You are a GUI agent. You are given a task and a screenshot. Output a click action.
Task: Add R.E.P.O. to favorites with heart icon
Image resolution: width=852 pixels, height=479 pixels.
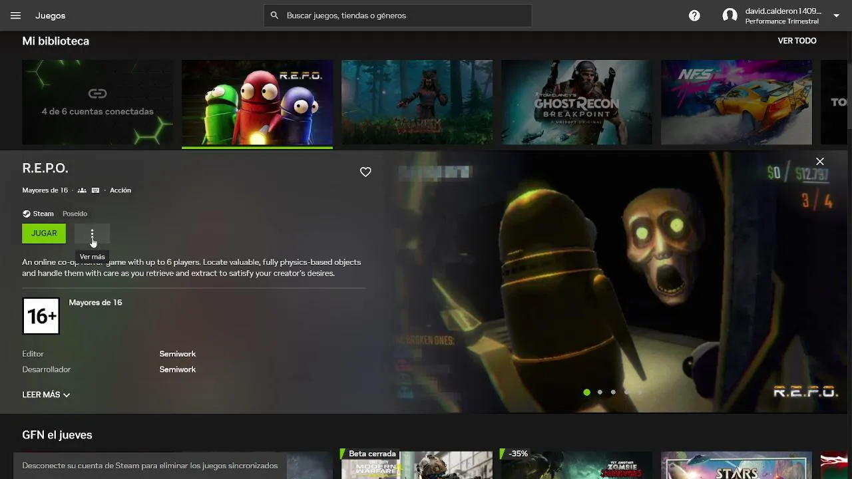(365, 172)
